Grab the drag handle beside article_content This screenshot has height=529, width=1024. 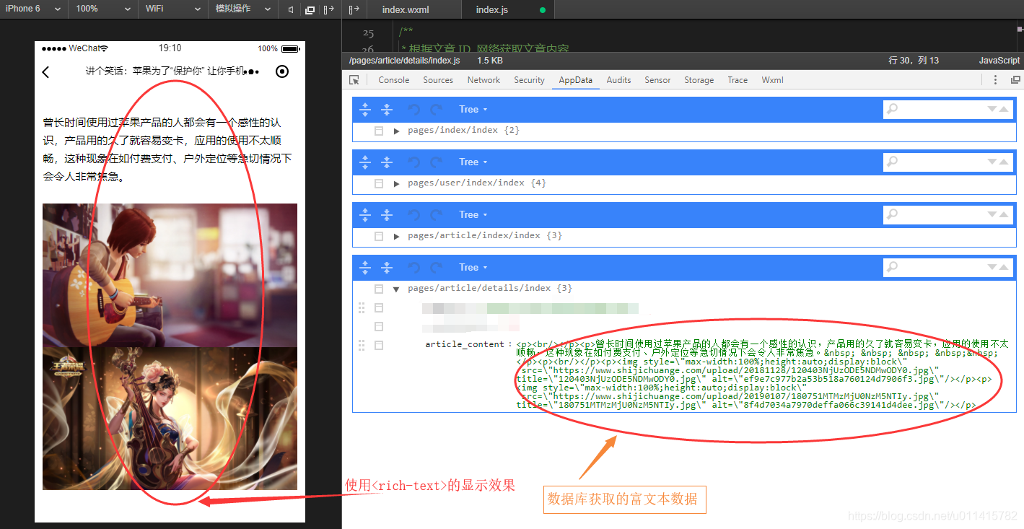(x=362, y=346)
